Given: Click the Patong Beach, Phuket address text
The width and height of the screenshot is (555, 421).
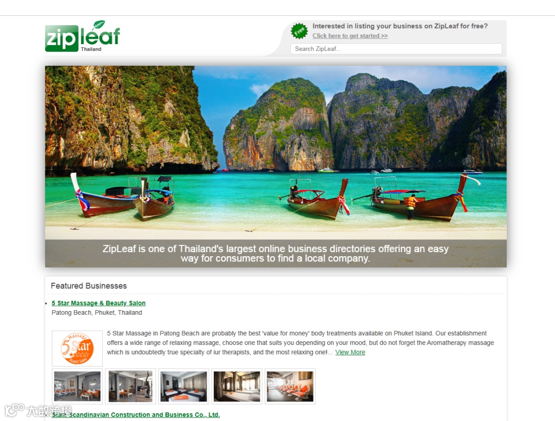Looking at the screenshot, I should coord(97,313).
